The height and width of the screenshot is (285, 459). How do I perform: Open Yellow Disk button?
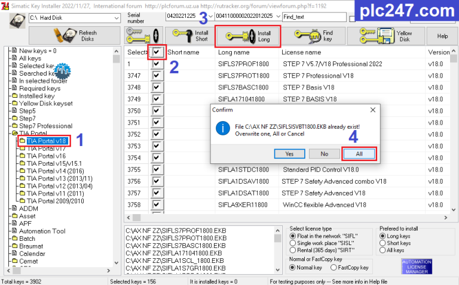[386, 36]
